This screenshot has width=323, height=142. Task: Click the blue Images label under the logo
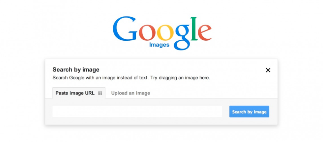pyautogui.click(x=159, y=45)
